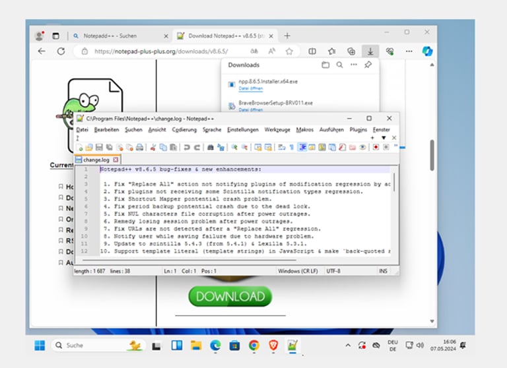Toggle synchronized vertical scrolling icon

tap(257, 148)
